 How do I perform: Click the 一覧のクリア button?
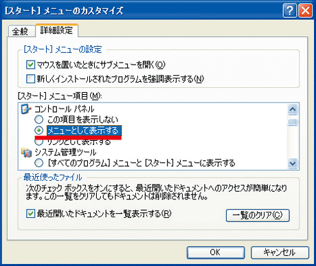tap(258, 215)
